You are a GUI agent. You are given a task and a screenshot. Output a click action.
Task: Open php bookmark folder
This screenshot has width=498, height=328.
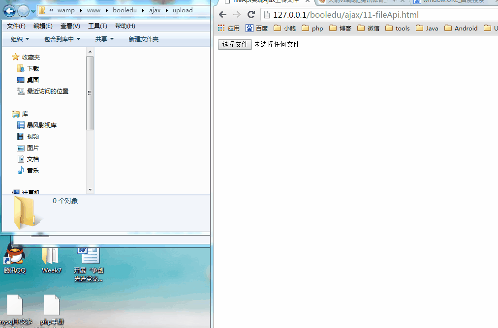(312, 28)
